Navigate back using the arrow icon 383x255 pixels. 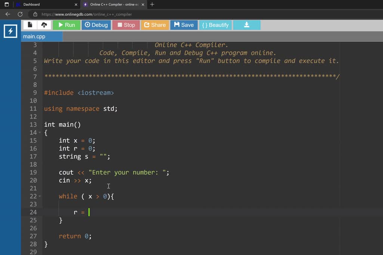click(x=7, y=14)
